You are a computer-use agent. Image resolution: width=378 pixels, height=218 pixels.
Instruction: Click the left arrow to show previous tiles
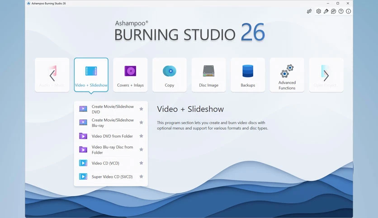(x=52, y=76)
